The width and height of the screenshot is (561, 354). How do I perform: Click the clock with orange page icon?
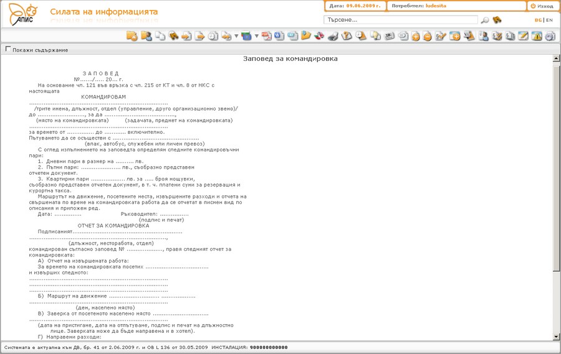(361, 35)
